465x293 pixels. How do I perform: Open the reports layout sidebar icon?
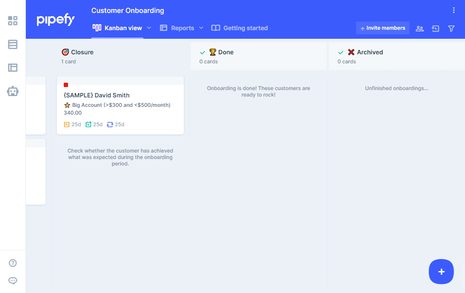(x=13, y=68)
